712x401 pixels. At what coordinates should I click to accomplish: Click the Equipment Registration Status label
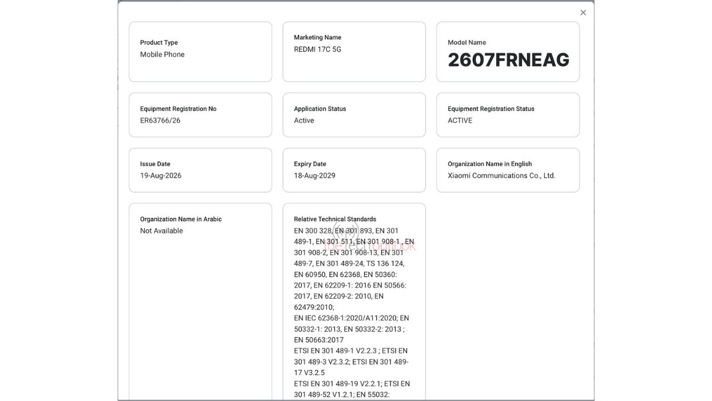tap(491, 109)
